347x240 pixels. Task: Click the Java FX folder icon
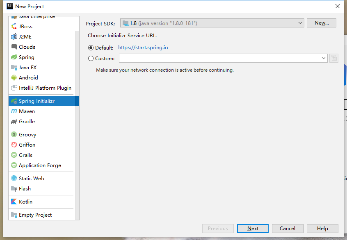(14, 68)
